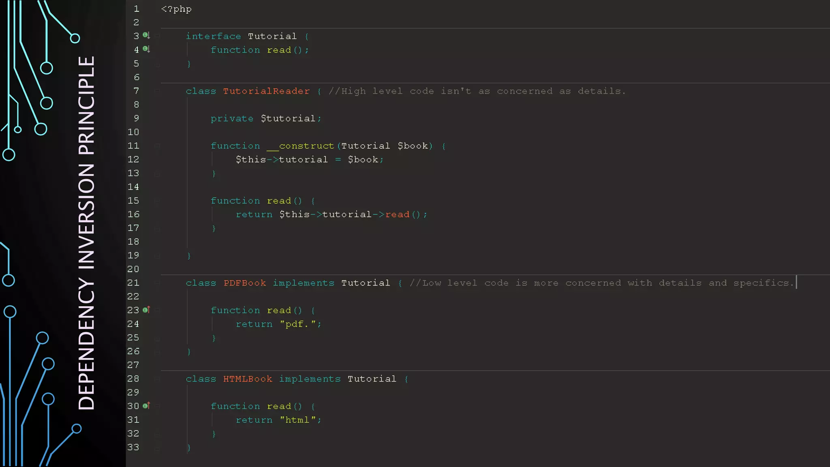Collapse the read function fold on line 15
Screen dimensions: 830x467
coord(157,200)
